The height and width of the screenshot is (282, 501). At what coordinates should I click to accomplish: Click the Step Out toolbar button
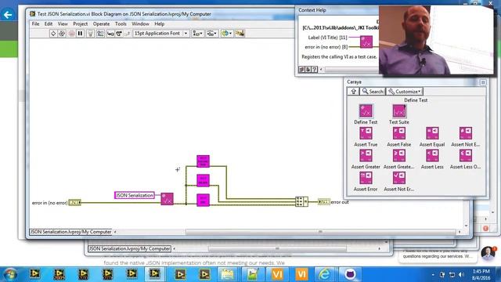pos(127,33)
